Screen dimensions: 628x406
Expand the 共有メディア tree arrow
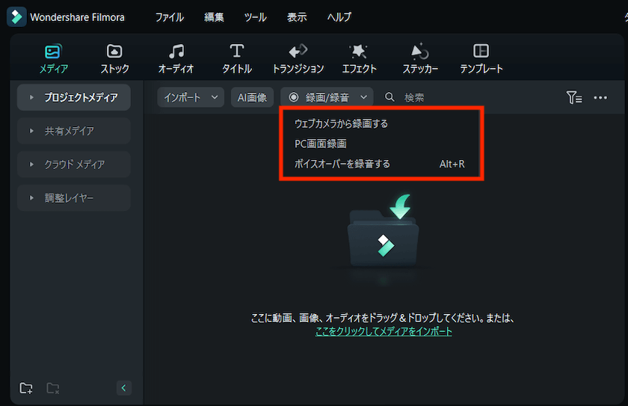click(31, 131)
